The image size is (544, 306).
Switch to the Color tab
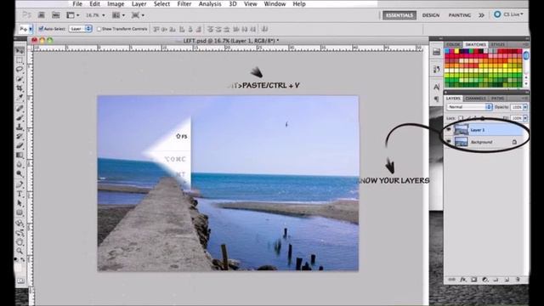(453, 44)
